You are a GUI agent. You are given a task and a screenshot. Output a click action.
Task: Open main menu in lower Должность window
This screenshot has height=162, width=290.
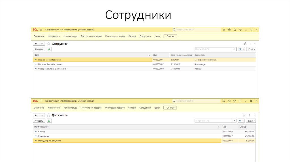click(x=41, y=101)
